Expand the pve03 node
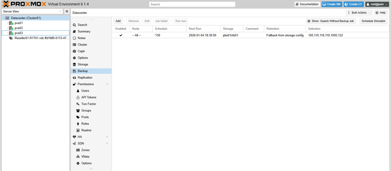This screenshot has width=391, height=171. click(x=7, y=33)
